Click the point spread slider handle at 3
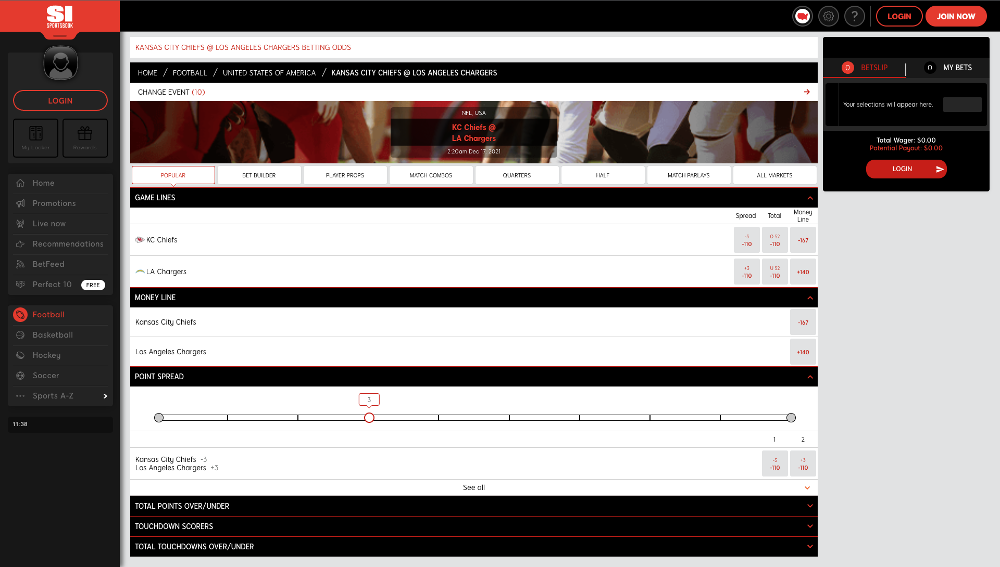Screen dimensions: 1000x567 tap(369, 418)
